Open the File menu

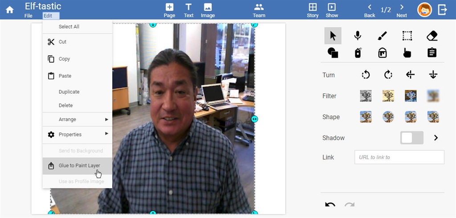(28, 16)
